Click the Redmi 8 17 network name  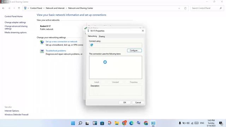tap(45, 26)
